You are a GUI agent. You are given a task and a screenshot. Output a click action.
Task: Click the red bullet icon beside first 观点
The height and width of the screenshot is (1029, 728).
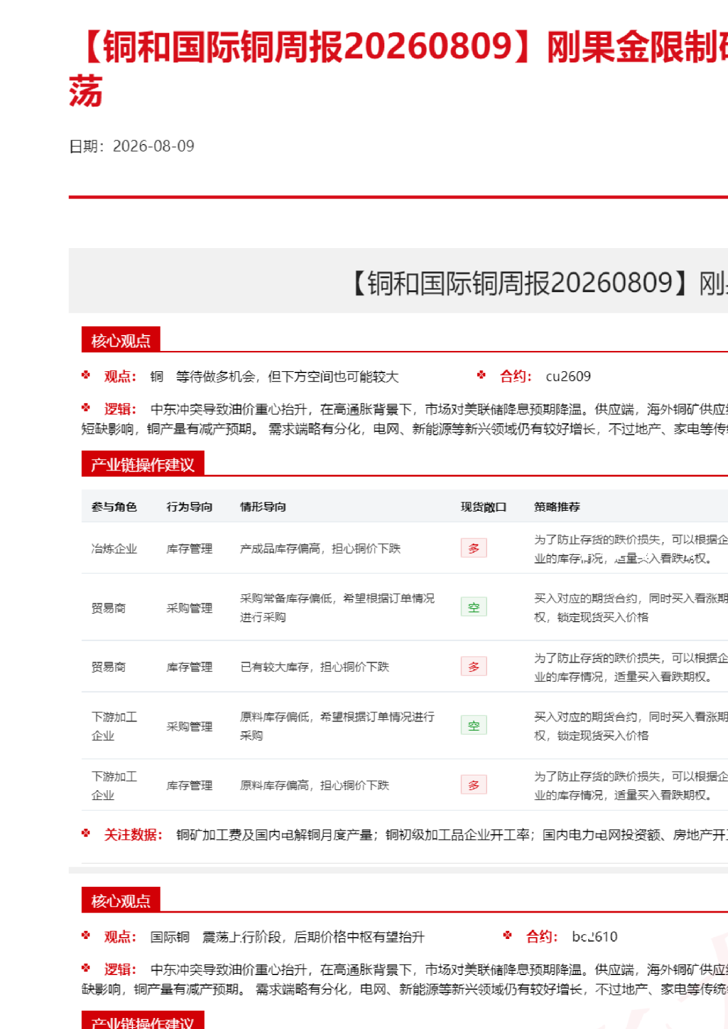coord(86,375)
